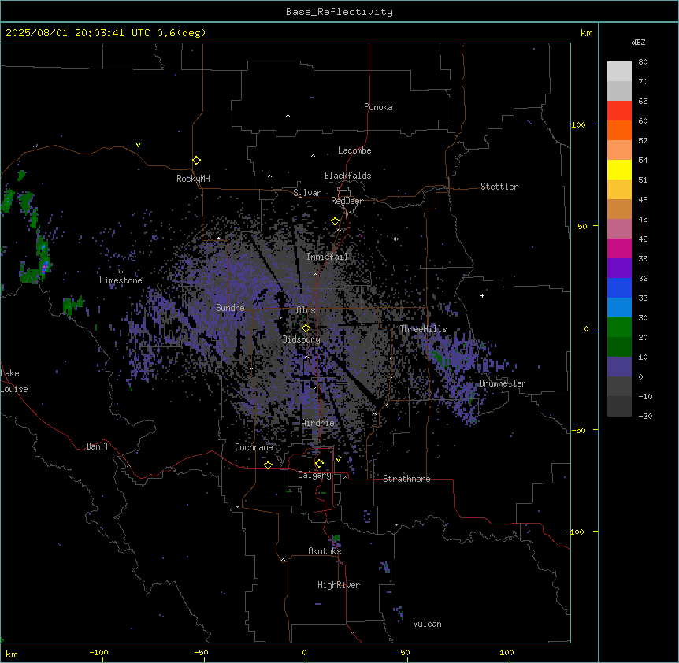679x663 pixels.
Task: Click the white asterisk marker above Limestone
Action: click(x=121, y=272)
